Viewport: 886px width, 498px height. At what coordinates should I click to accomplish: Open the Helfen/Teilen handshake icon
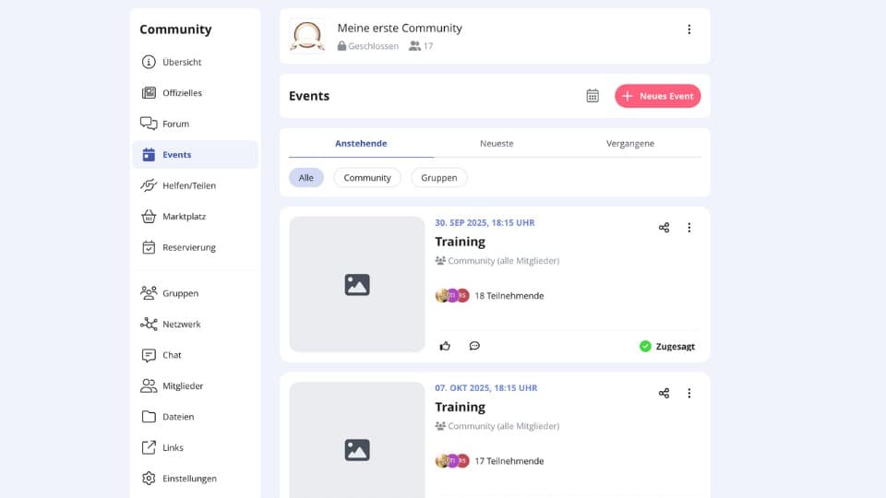pos(149,185)
